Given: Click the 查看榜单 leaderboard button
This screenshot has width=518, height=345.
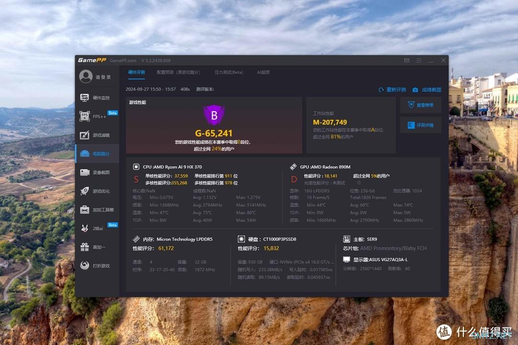Looking at the screenshot, I should (421, 105).
